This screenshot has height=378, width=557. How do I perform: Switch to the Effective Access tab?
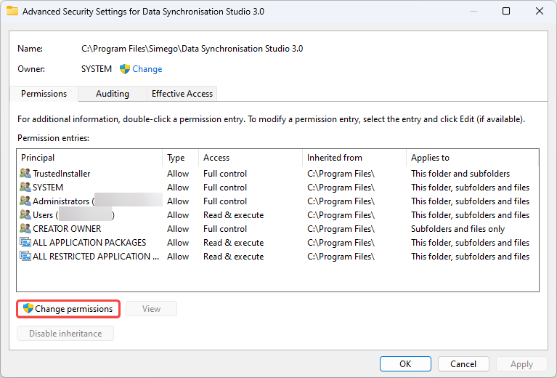pyautogui.click(x=182, y=94)
